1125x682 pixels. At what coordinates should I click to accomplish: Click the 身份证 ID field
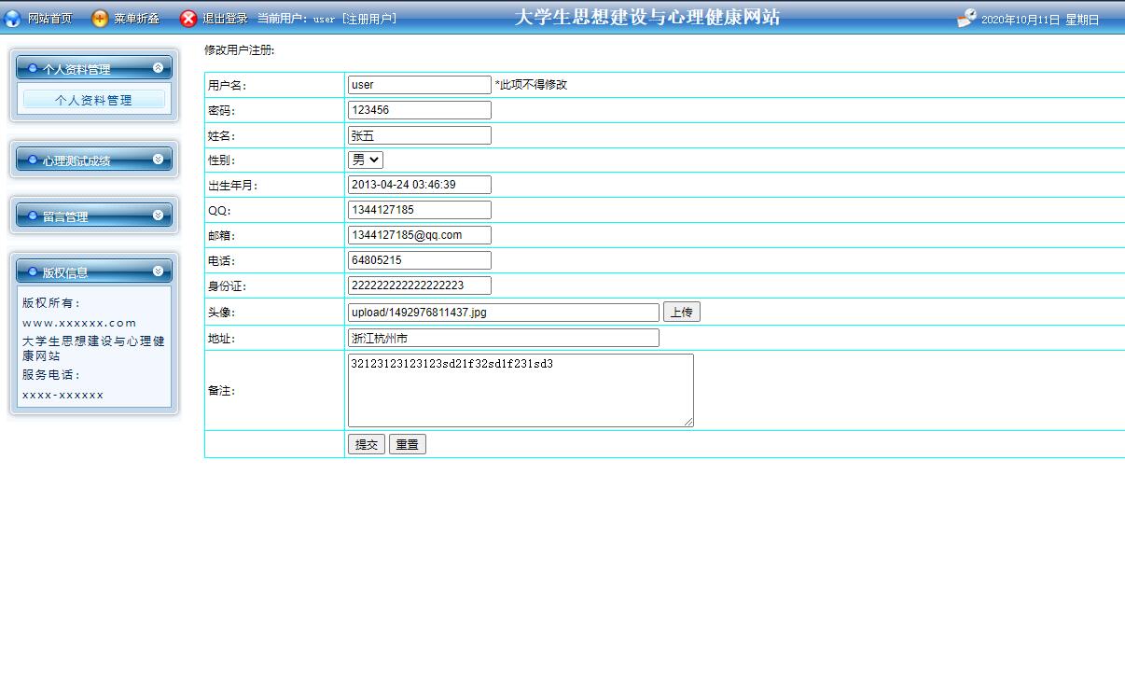tap(420, 285)
